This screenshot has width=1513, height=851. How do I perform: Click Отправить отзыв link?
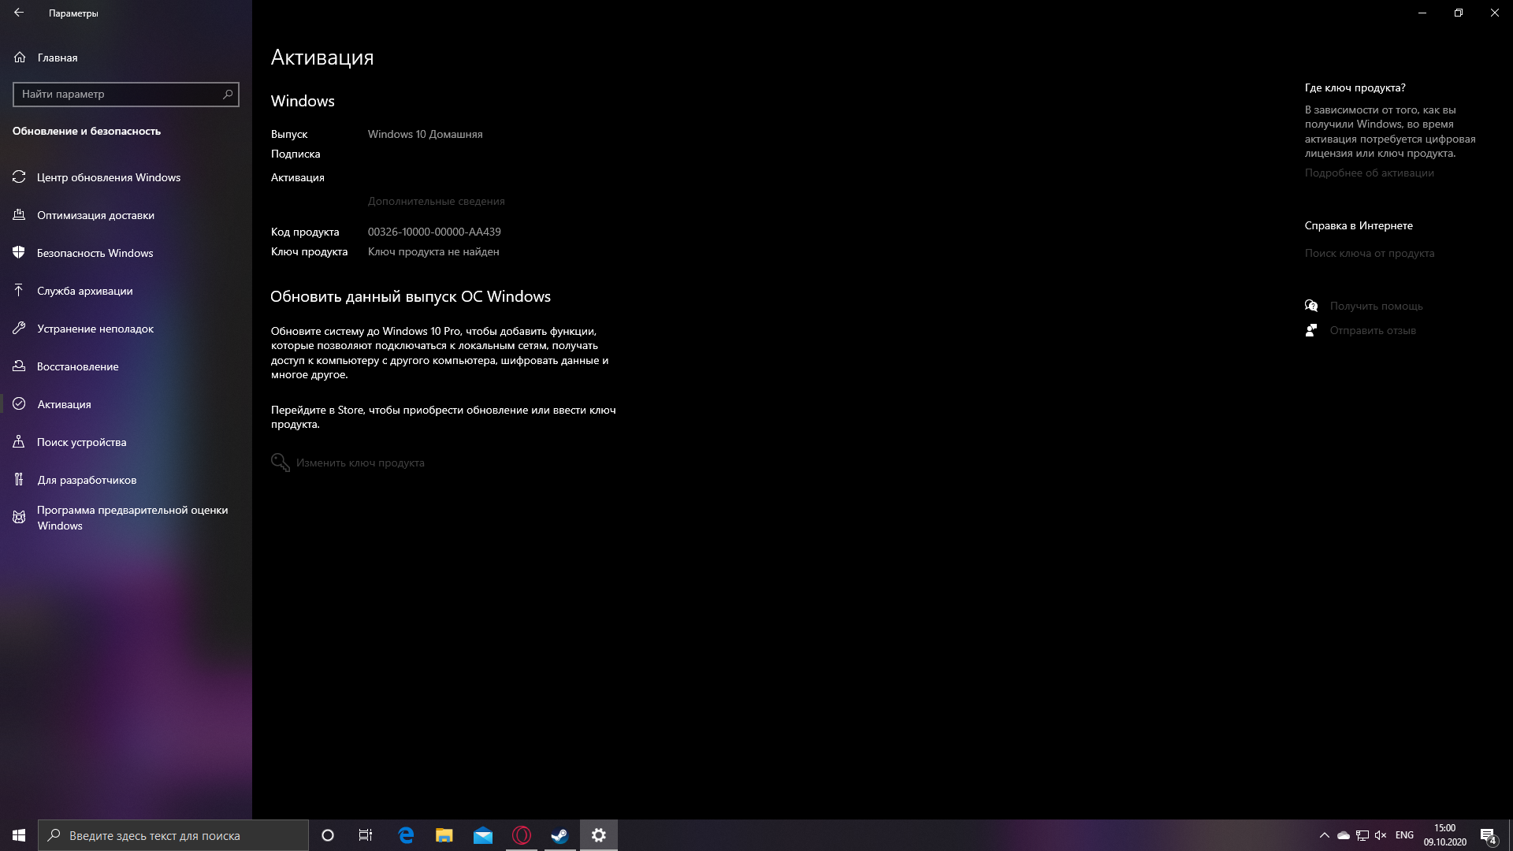(1373, 330)
